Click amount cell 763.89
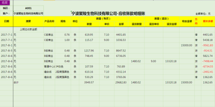 (121, 66)
